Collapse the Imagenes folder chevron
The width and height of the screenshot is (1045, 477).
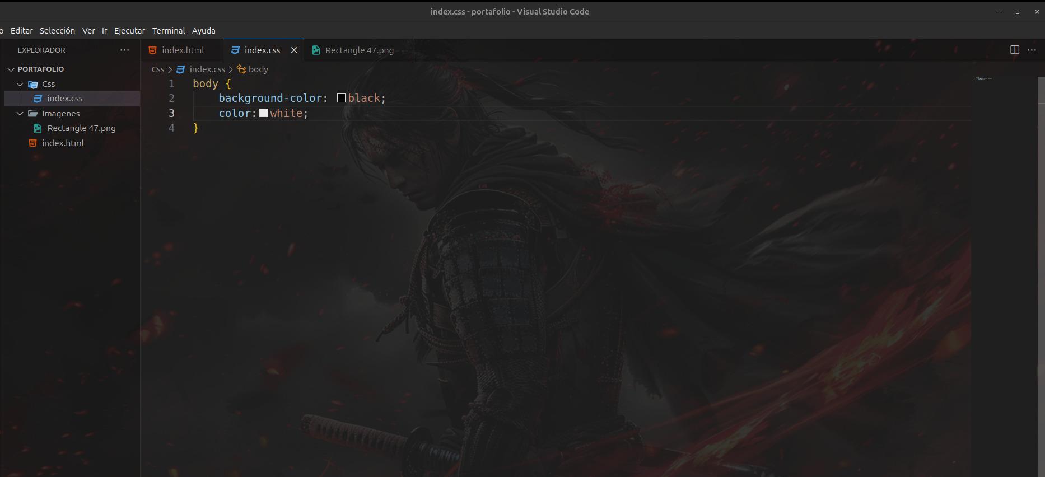tap(20, 114)
